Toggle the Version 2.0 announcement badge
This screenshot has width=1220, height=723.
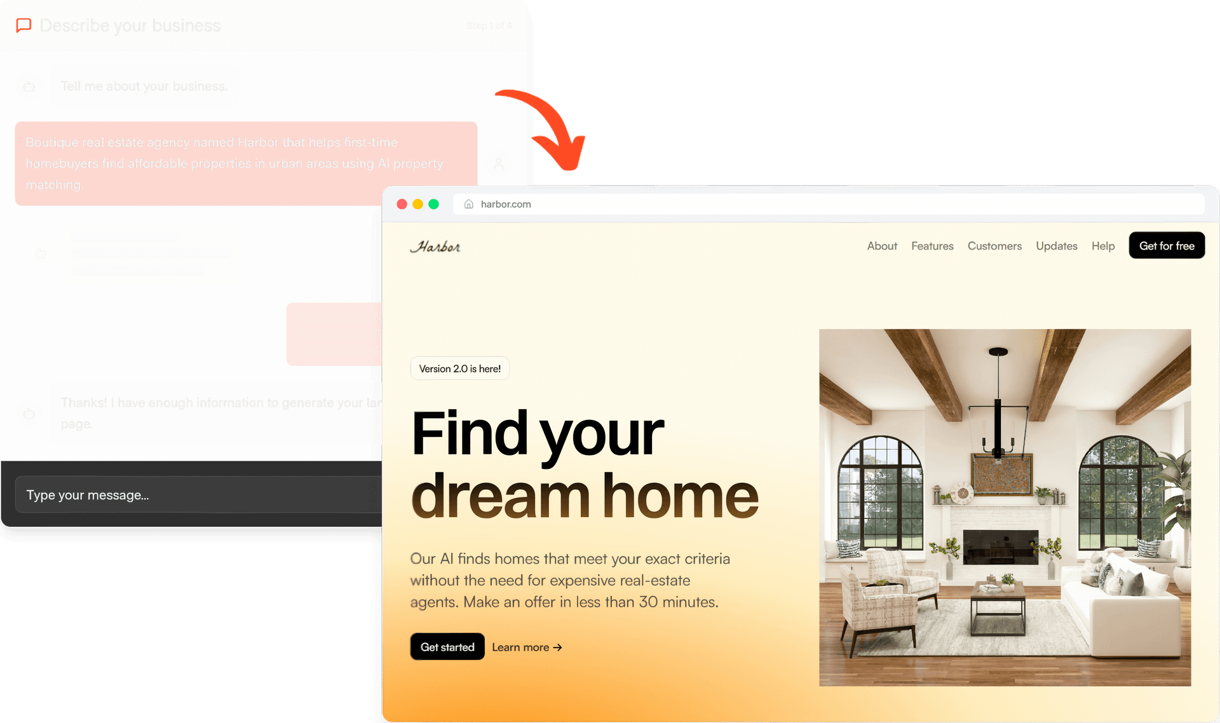[459, 368]
